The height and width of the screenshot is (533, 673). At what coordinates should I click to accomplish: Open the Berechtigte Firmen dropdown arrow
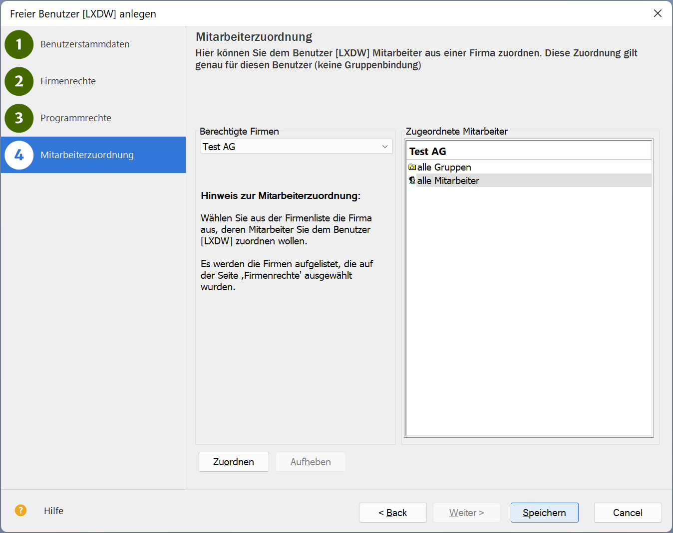click(x=385, y=147)
